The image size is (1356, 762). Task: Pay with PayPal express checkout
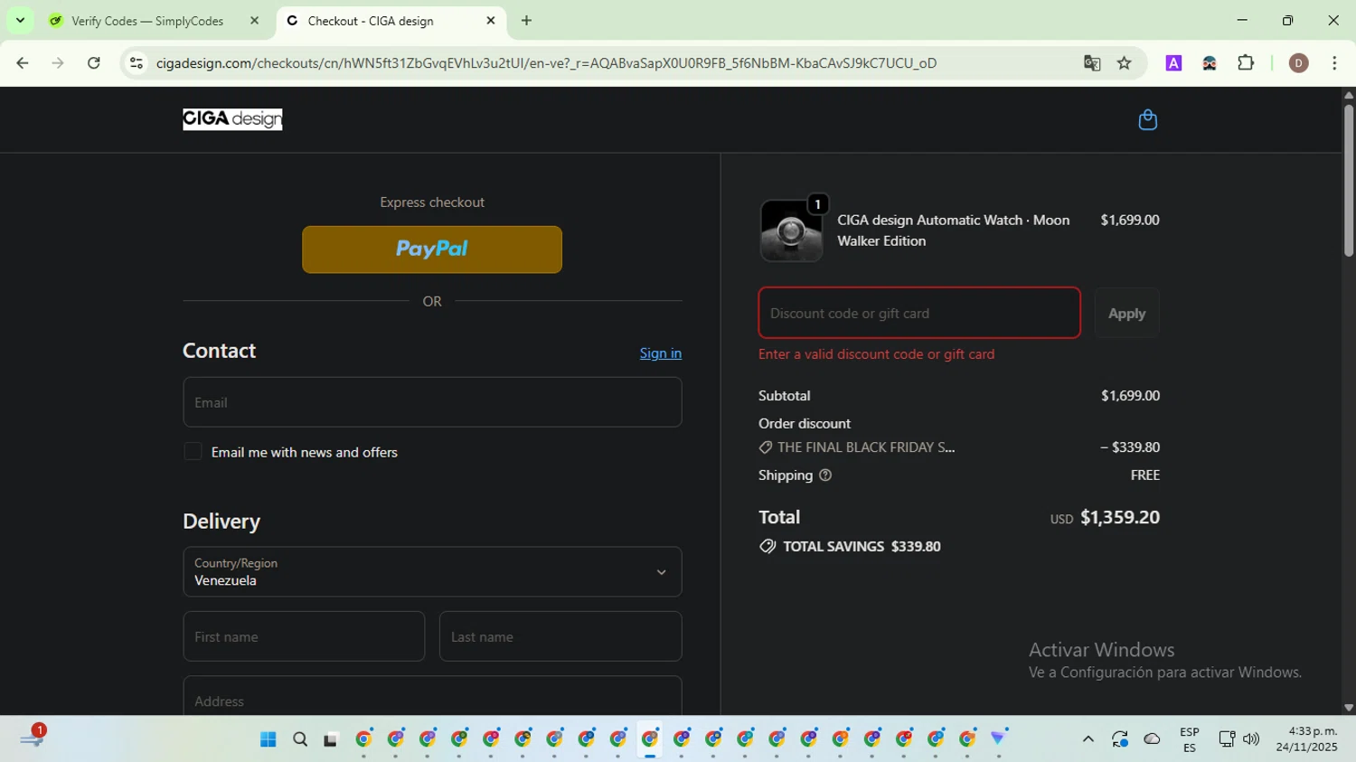(432, 249)
